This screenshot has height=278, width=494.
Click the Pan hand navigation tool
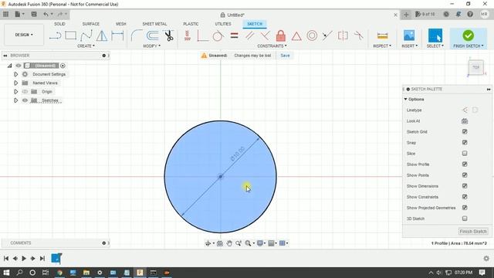pos(229,243)
